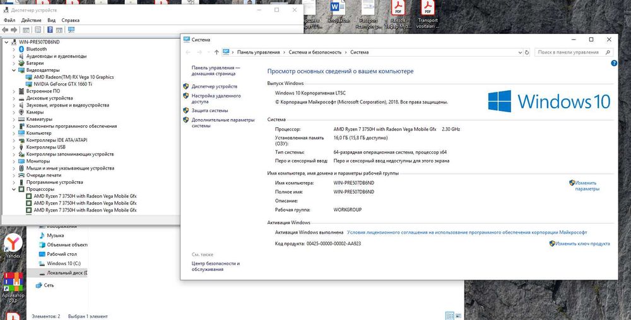Click the Properties sheet icon in Device Manager toolbar
Image resolution: width=631 pixels, height=320 pixels.
click(x=38, y=30)
